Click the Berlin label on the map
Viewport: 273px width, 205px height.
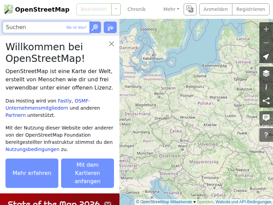pos(159,94)
